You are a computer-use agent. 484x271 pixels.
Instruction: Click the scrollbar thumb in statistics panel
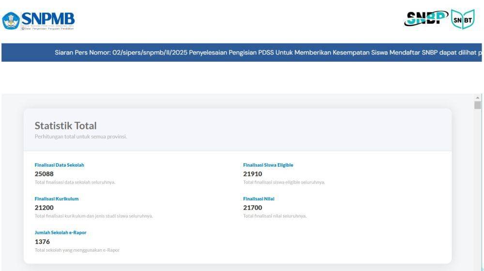pos(478,105)
